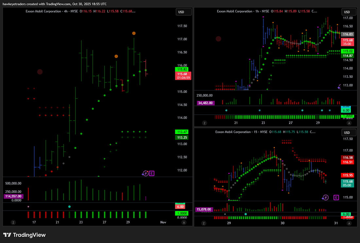
Task: Click the Exxon Mobil 4h NYSE chart title
Action: [x=52, y=11]
